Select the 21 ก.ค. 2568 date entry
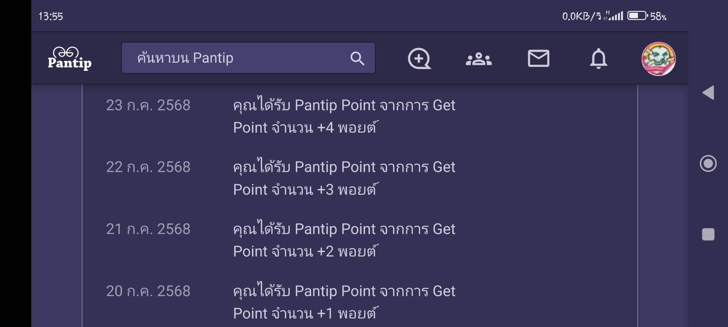This screenshot has width=728, height=327. 148,229
